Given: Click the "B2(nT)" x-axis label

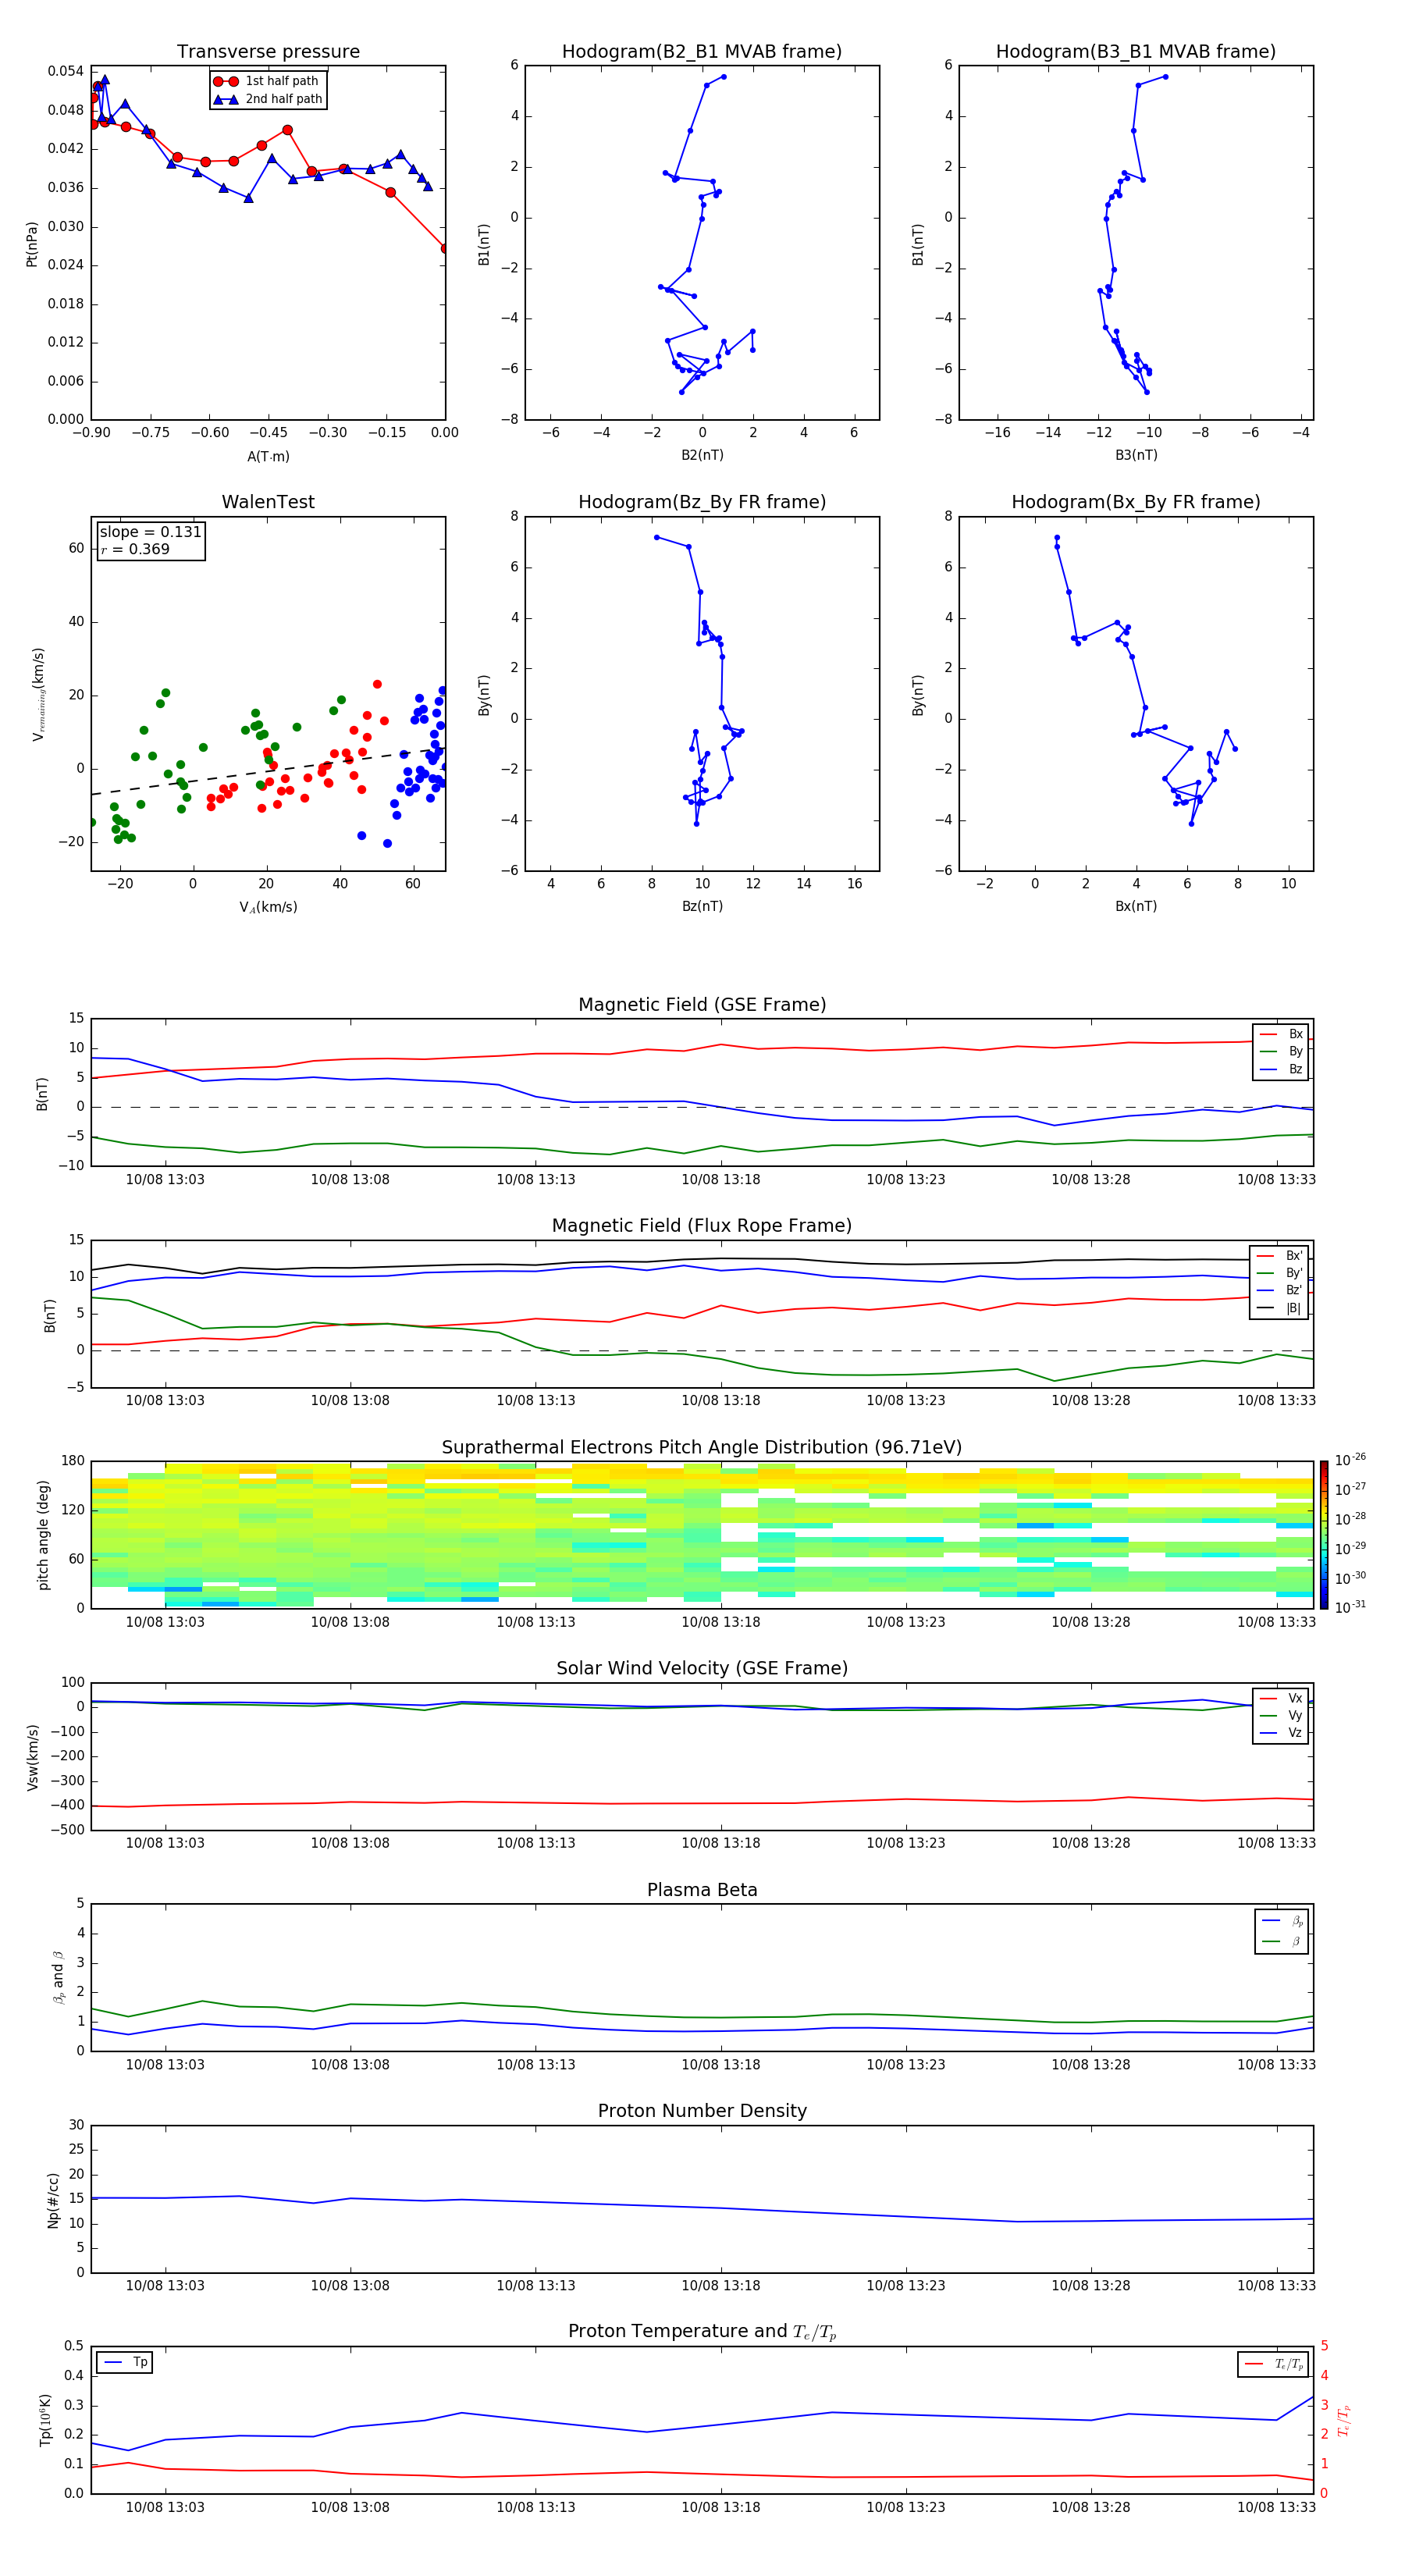Looking at the screenshot, I should pos(702,455).
